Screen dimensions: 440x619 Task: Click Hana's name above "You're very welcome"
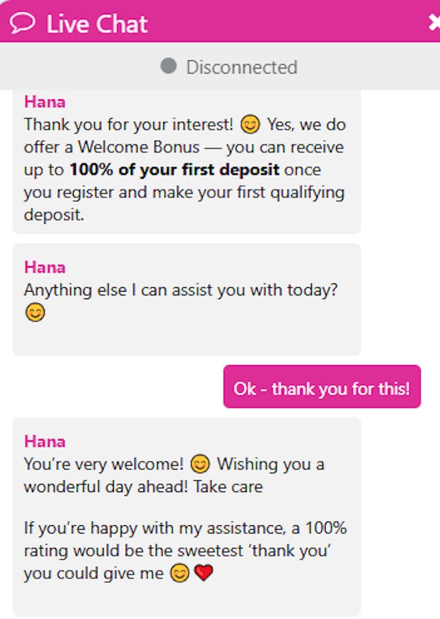pos(45,441)
